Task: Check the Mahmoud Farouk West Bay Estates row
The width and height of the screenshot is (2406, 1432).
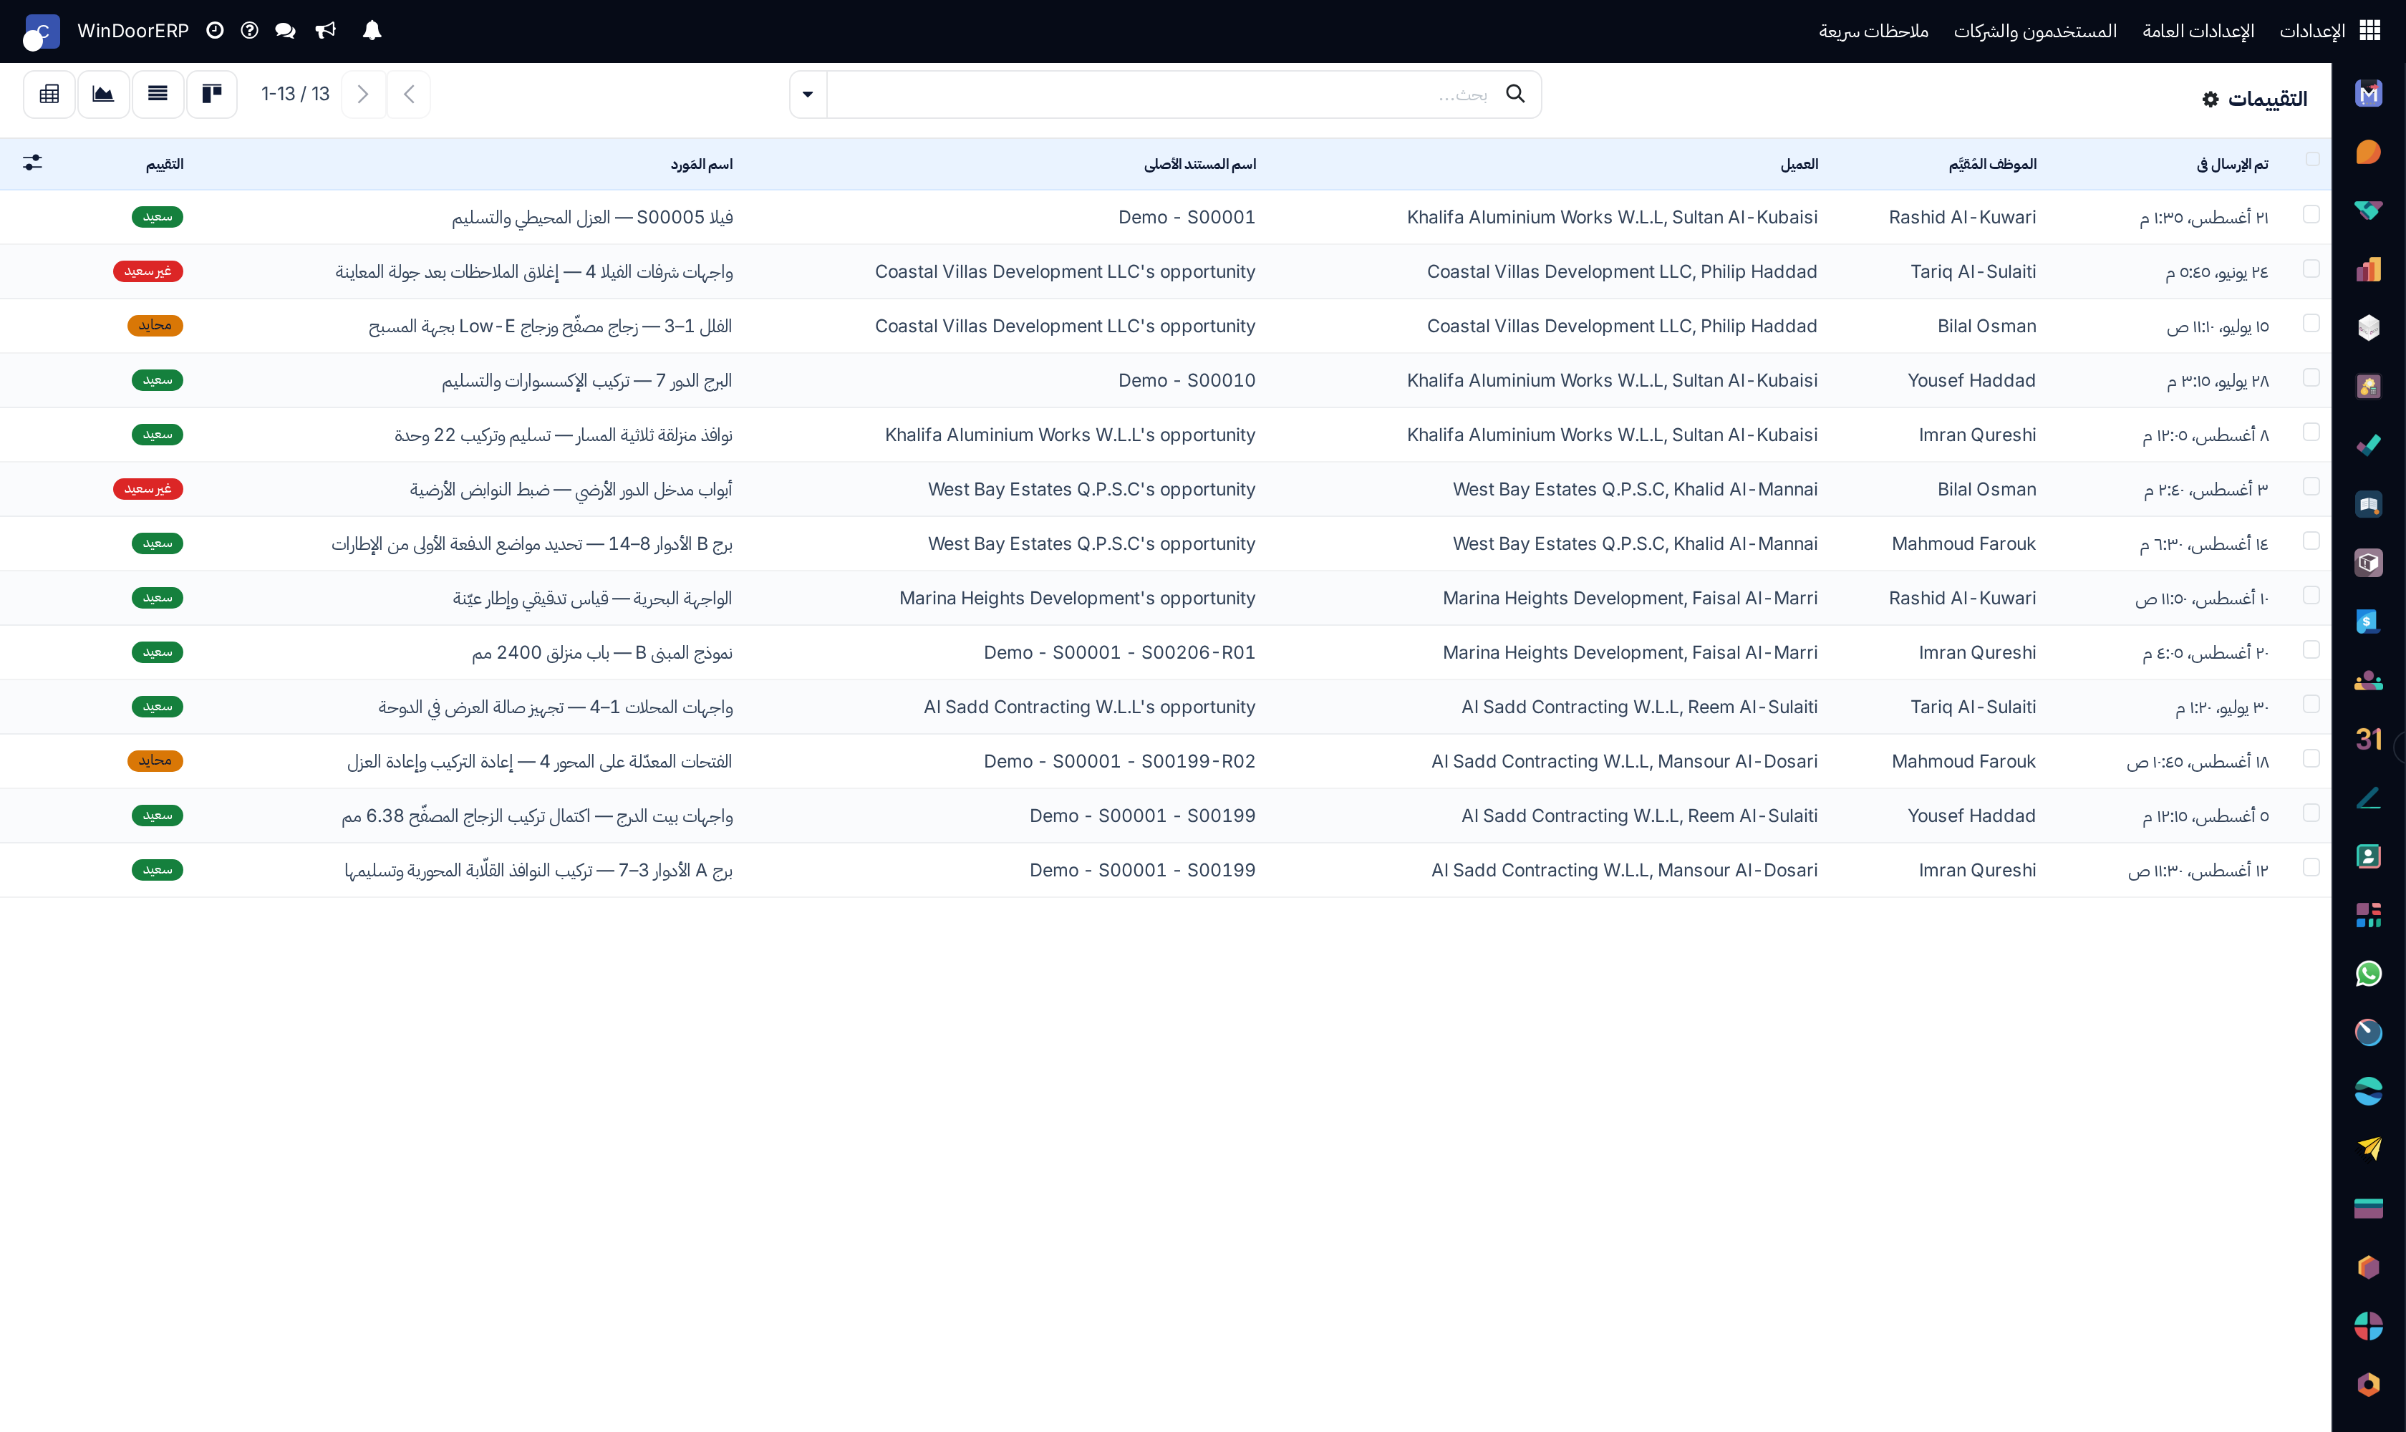Action: point(2311,541)
